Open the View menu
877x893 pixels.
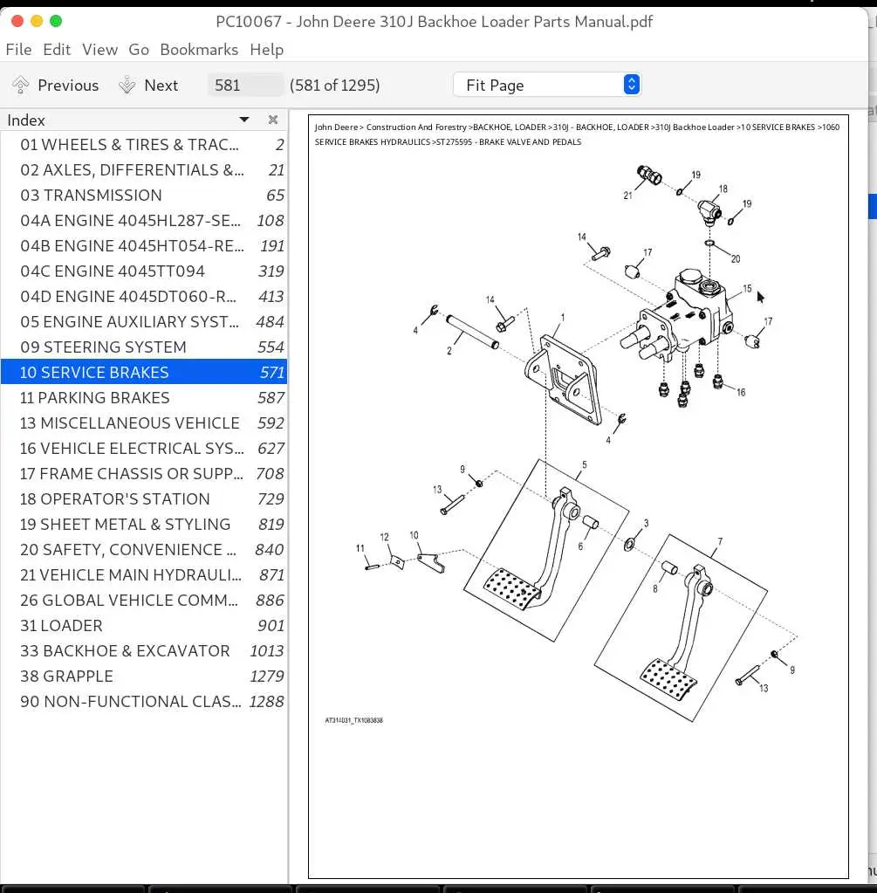click(x=99, y=50)
